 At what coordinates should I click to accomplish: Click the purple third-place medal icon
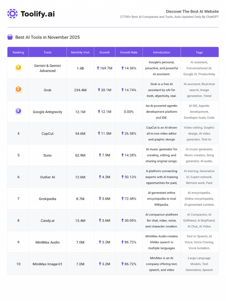click(18, 111)
